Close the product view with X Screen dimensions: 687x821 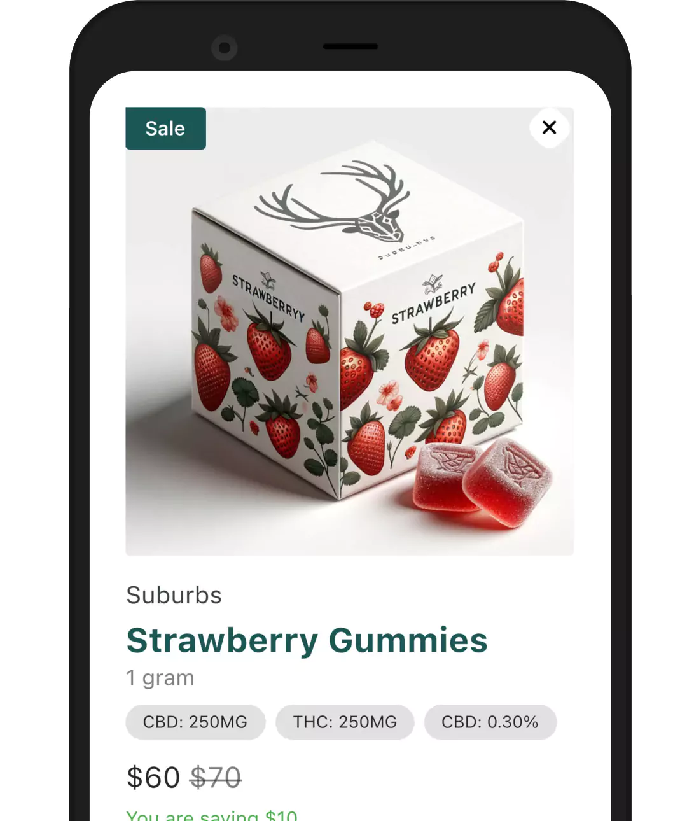tap(549, 127)
